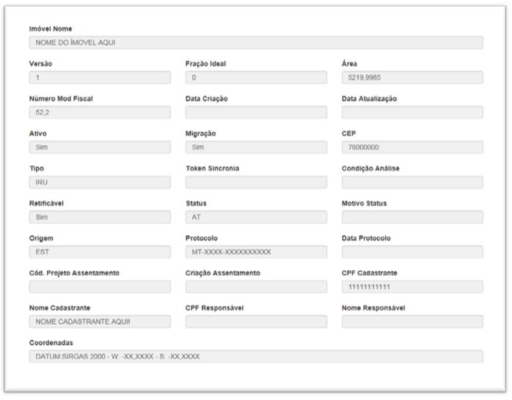Click the CEP field with 78000000
Viewport: 512px width, 400px height.
[412, 148]
